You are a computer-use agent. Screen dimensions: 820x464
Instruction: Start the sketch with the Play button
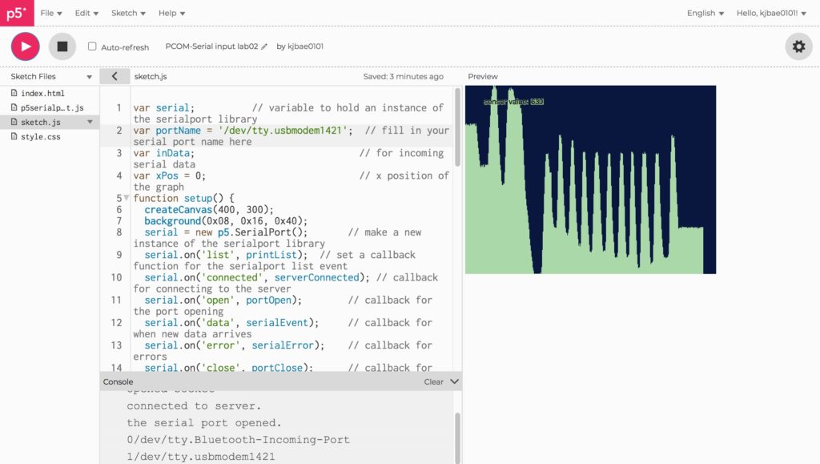click(x=25, y=46)
